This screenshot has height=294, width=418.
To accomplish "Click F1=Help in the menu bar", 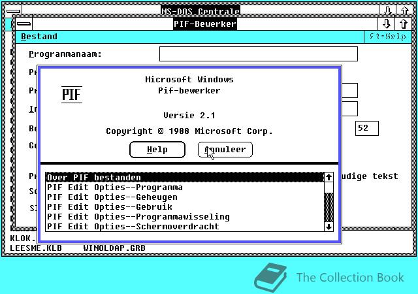I will tap(388, 37).
